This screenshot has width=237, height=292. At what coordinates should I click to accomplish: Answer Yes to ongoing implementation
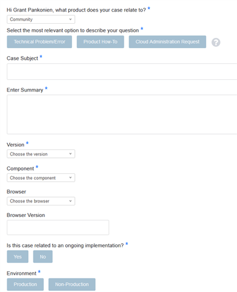click(x=18, y=257)
